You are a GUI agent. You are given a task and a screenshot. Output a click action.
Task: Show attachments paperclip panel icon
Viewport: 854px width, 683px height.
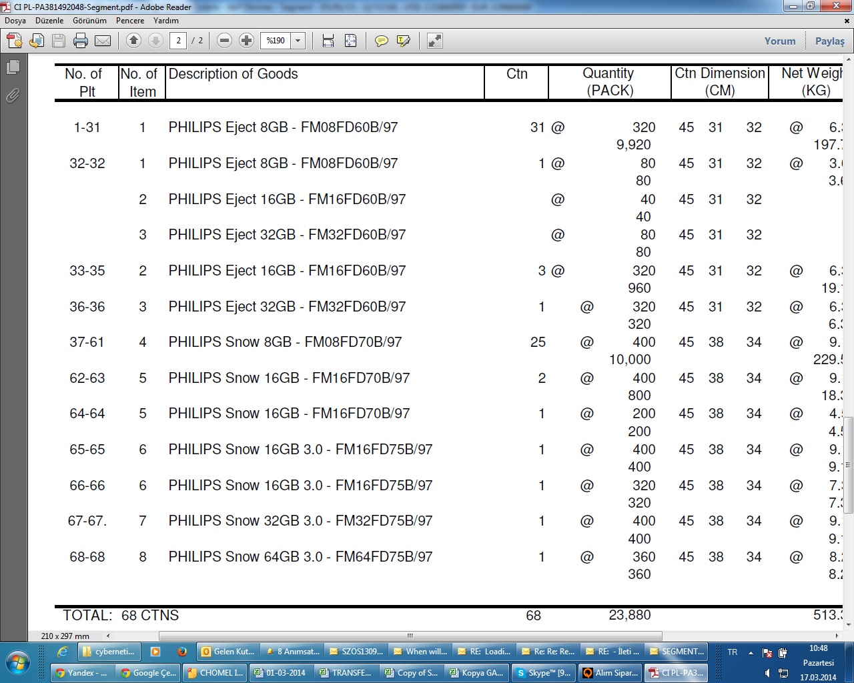pyautogui.click(x=13, y=96)
